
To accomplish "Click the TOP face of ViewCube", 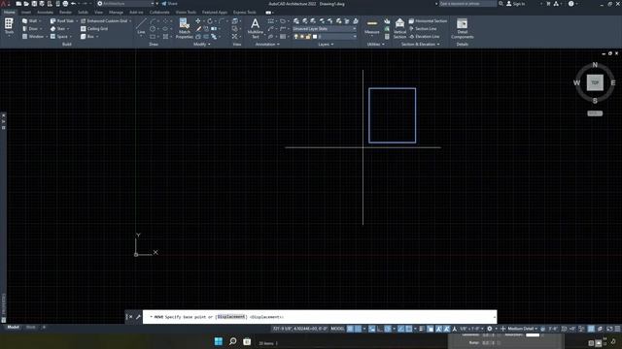I will click(x=595, y=82).
